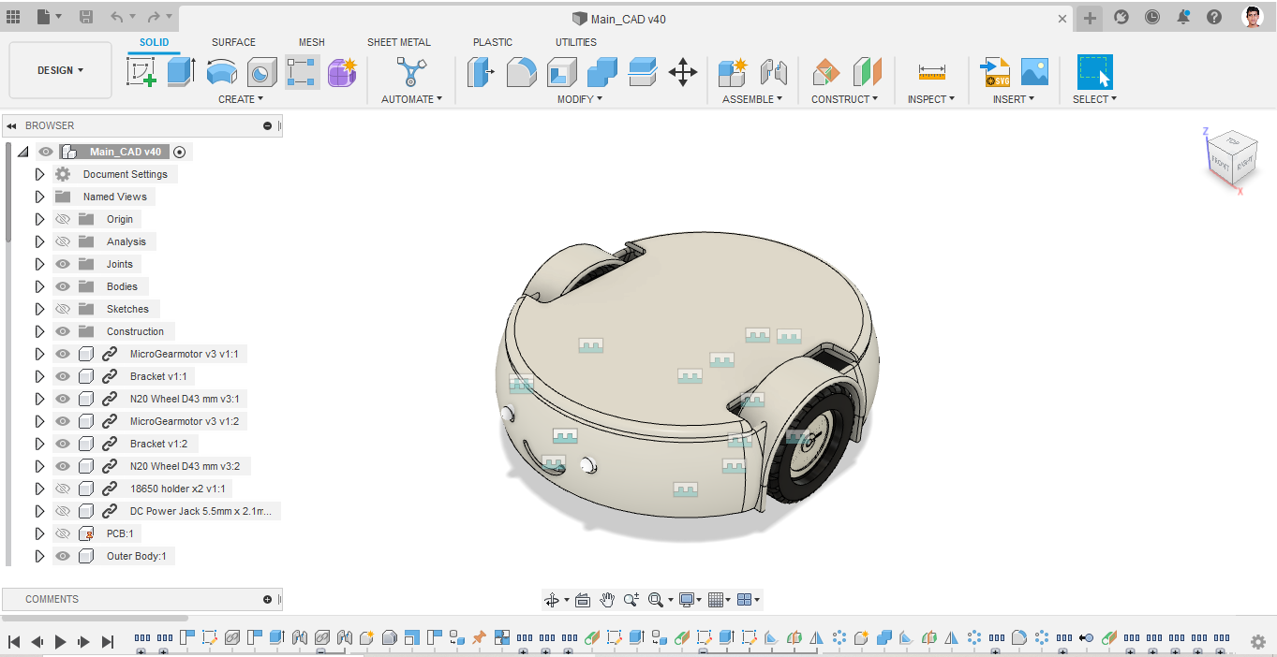Open the ASSEMBLE dropdown menu
Image resolution: width=1277 pixels, height=657 pixels.
[x=752, y=98]
